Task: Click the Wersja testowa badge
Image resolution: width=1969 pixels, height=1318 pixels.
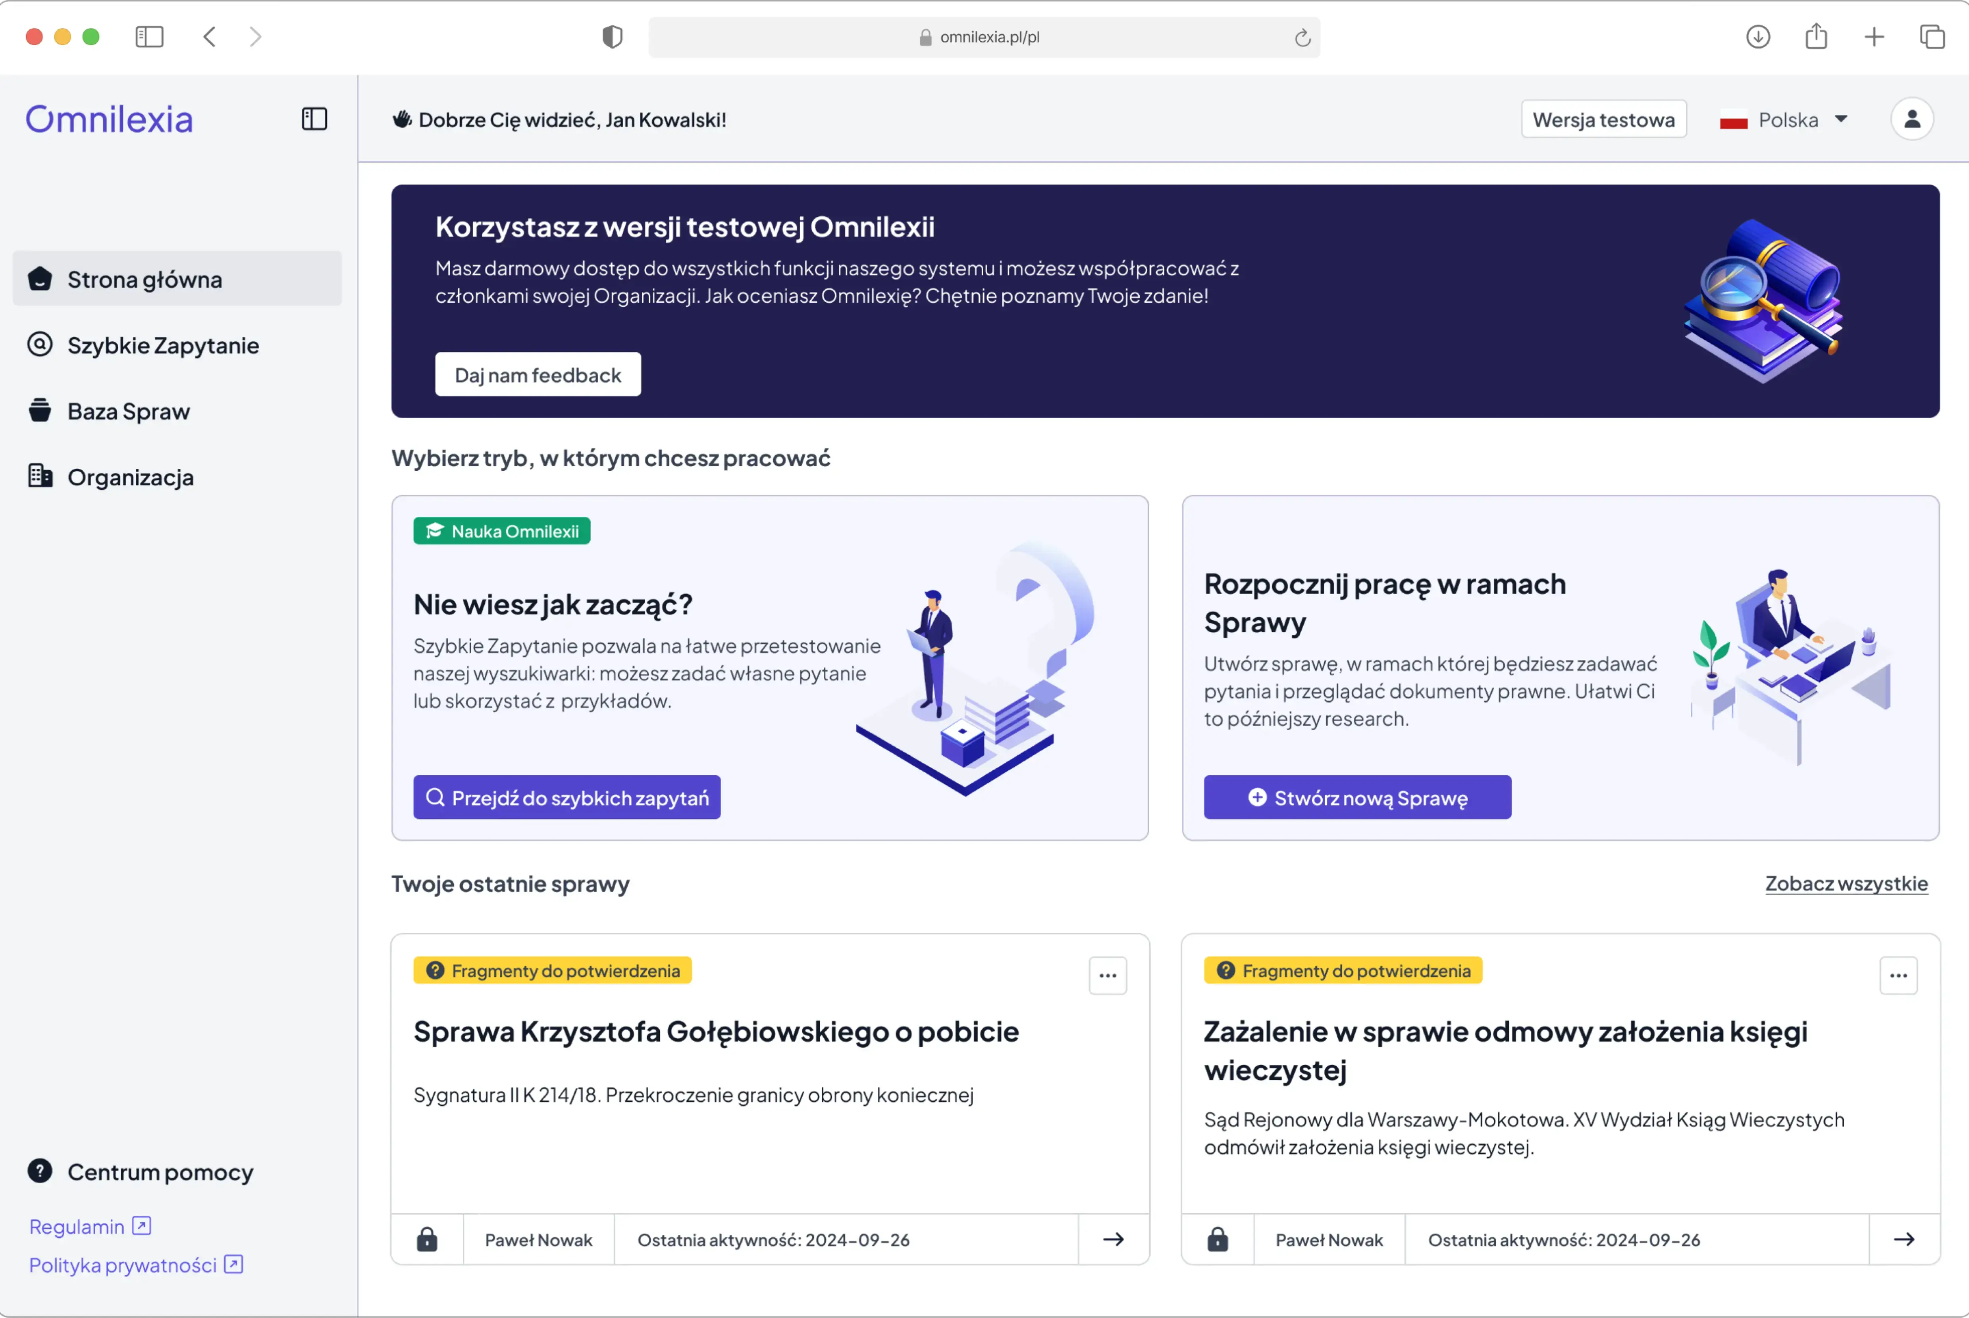Action: pyautogui.click(x=1603, y=119)
